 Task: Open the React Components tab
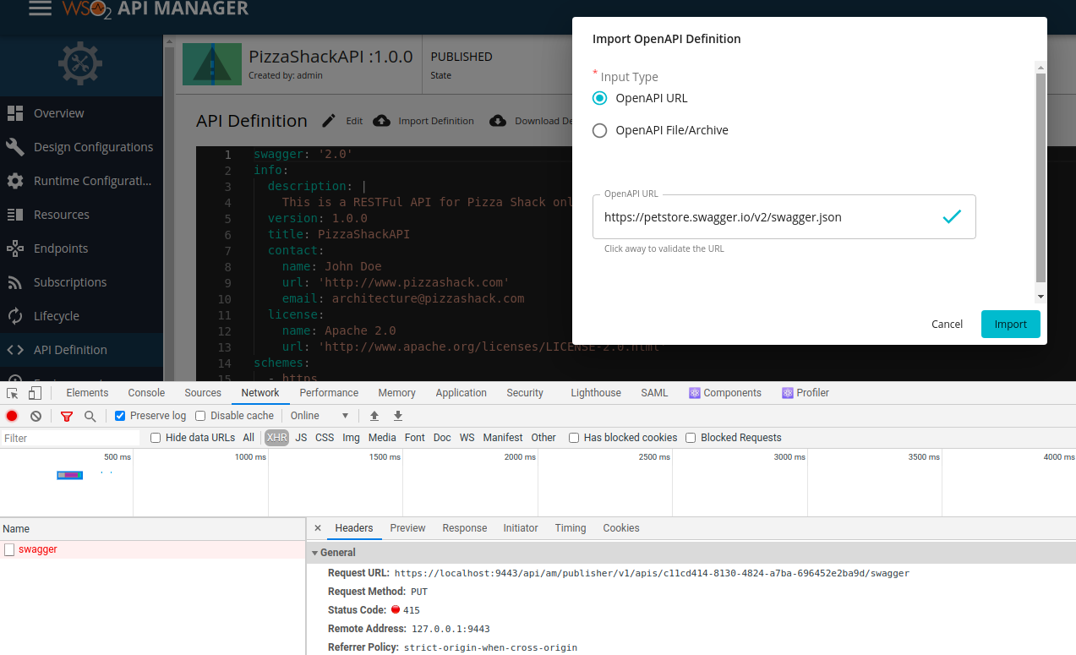(x=725, y=393)
